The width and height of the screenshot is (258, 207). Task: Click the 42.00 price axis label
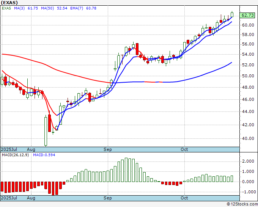point(248,125)
